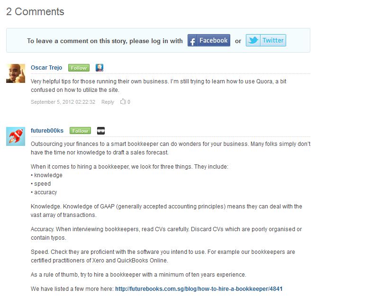
Task: Open the futurebooks.com.sg how-to-hire-a-bookkeeper link
Action: pyautogui.click(x=199, y=289)
